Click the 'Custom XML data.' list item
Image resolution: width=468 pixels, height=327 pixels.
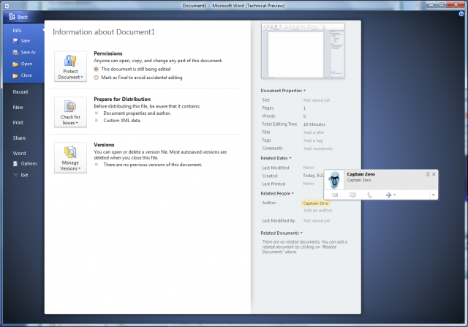tap(122, 121)
